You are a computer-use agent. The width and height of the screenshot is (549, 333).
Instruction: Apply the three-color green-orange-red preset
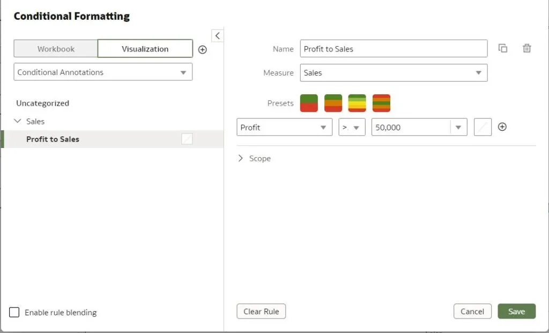point(333,103)
